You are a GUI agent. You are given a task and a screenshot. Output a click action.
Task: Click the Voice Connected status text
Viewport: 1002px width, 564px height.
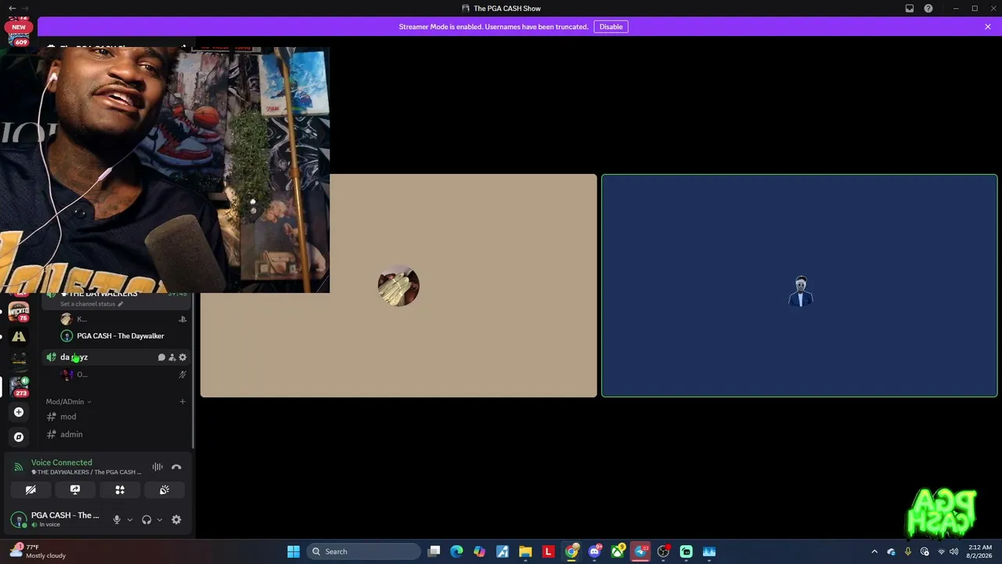[x=61, y=462]
